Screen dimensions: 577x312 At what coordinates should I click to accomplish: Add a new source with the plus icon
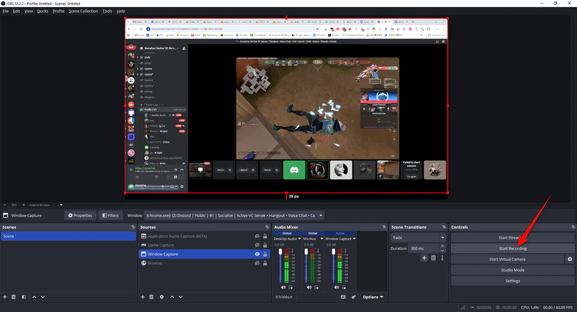coord(143,297)
